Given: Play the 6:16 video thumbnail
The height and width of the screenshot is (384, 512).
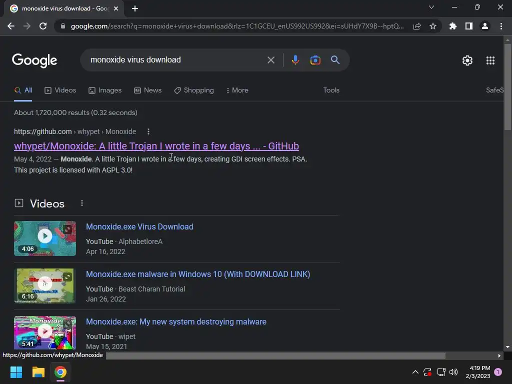Looking at the screenshot, I should click(44, 285).
